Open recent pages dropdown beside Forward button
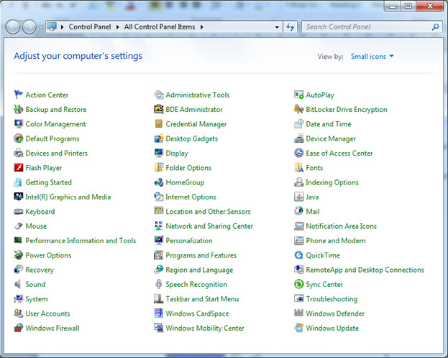Screen dimensions: 448x358 click(41, 27)
